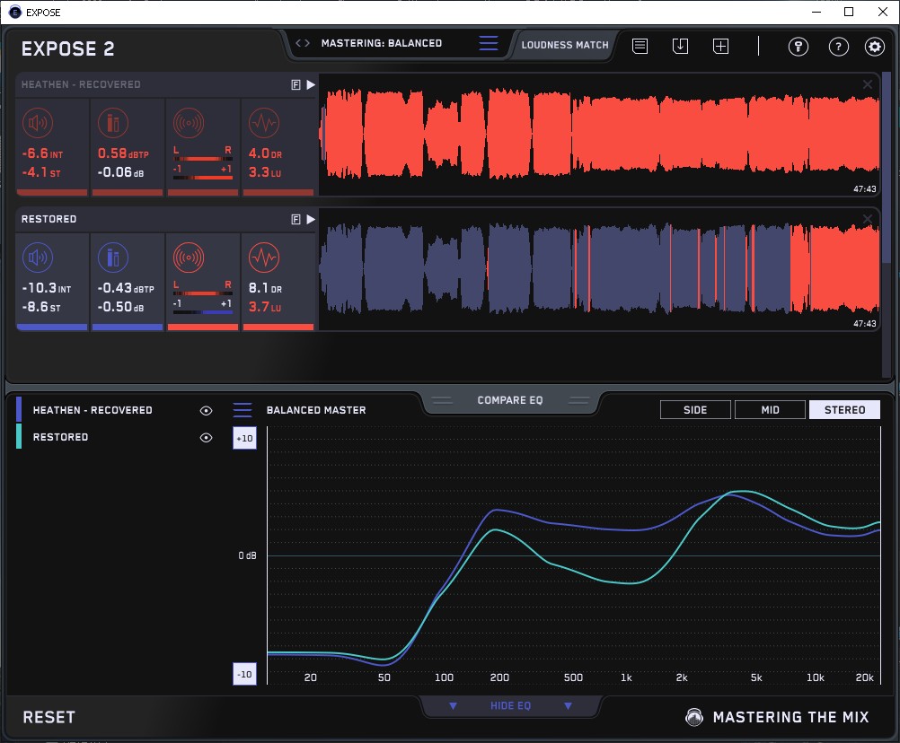
Task: Click the -0.43 dBTP true peak value
Action: click(126, 288)
